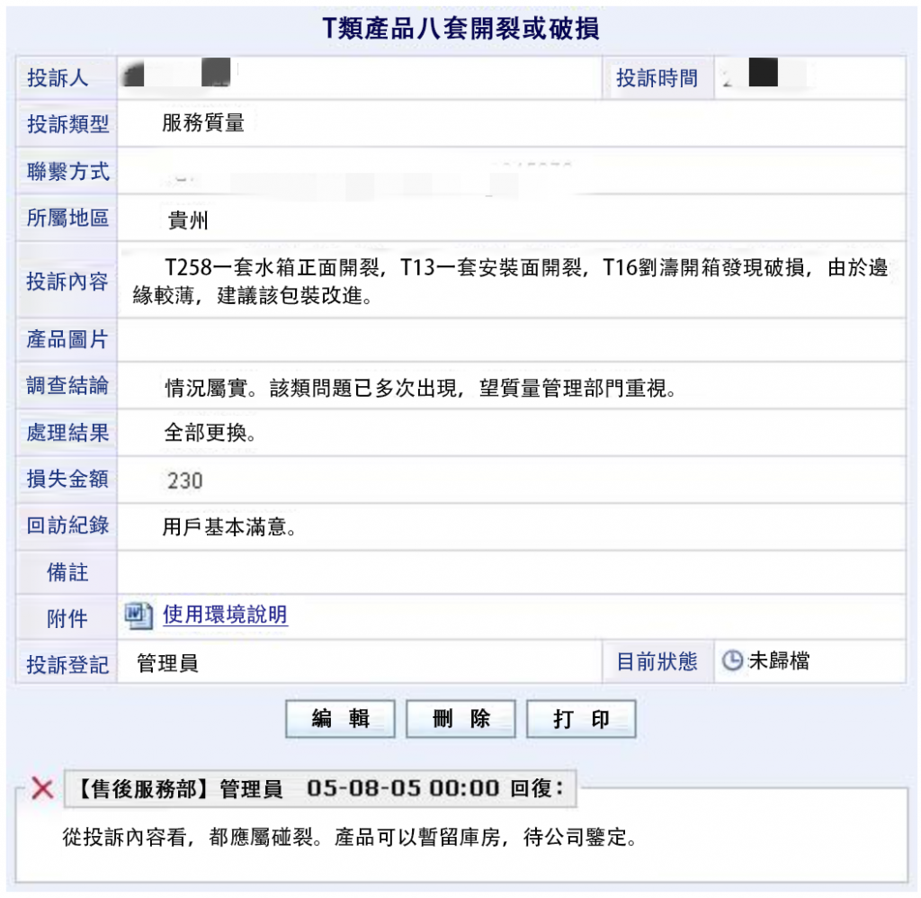Click the clock icon next to 未歸檔
This screenshot has height=898, width=921.
point(733,661)
